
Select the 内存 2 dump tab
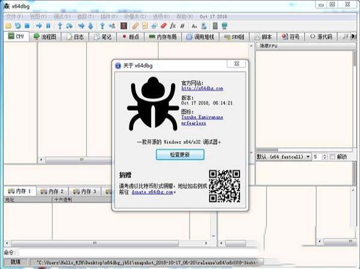point(52,191)
